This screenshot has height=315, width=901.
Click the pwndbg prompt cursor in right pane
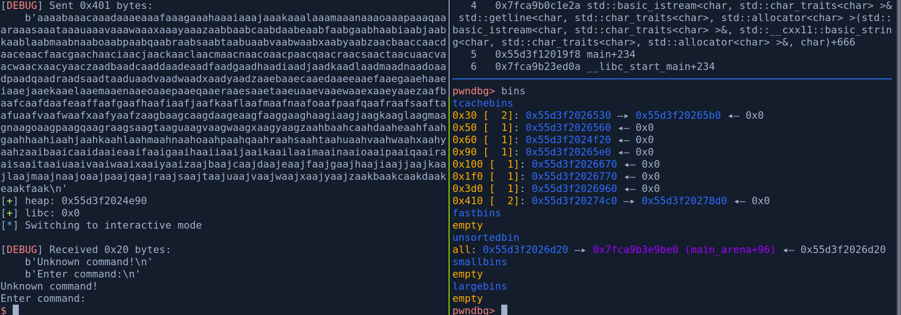tap(504, 310)
